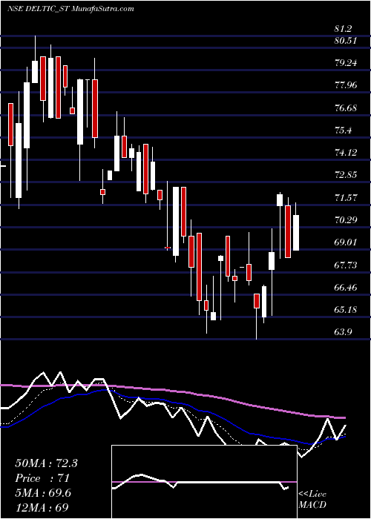Click the 67.73 price level label
This screenshot has height=519, width=371.
[x=346, y=265]
